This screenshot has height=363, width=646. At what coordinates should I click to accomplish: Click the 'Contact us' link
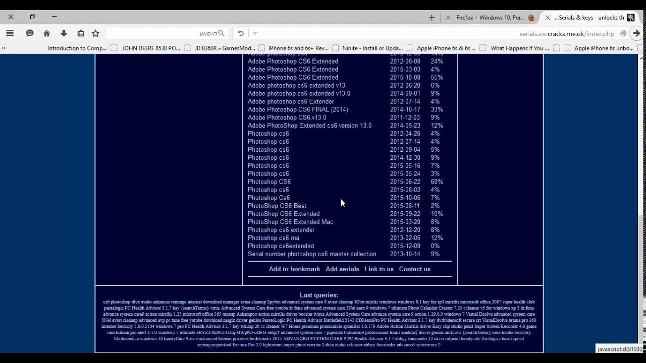[414, 269]
